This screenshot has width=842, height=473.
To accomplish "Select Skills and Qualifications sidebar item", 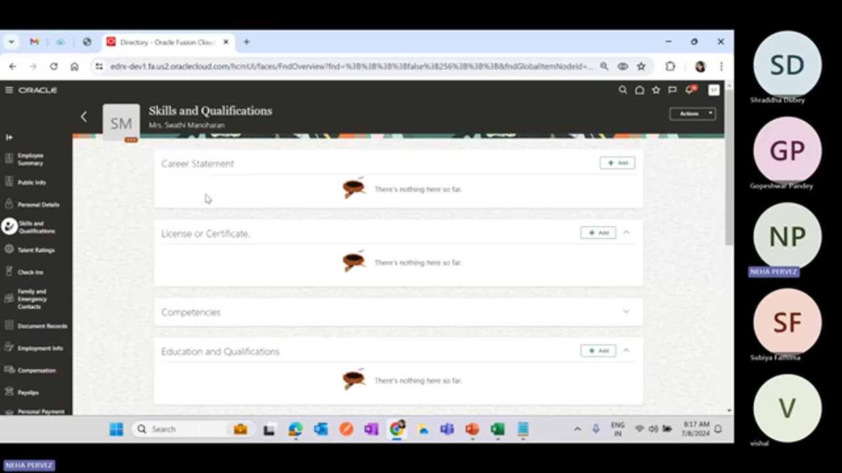I will [x=36, y=227].
